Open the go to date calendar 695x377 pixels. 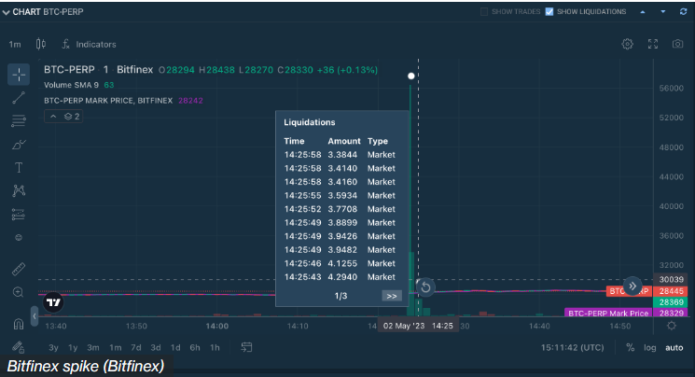(x=246, y=347)
